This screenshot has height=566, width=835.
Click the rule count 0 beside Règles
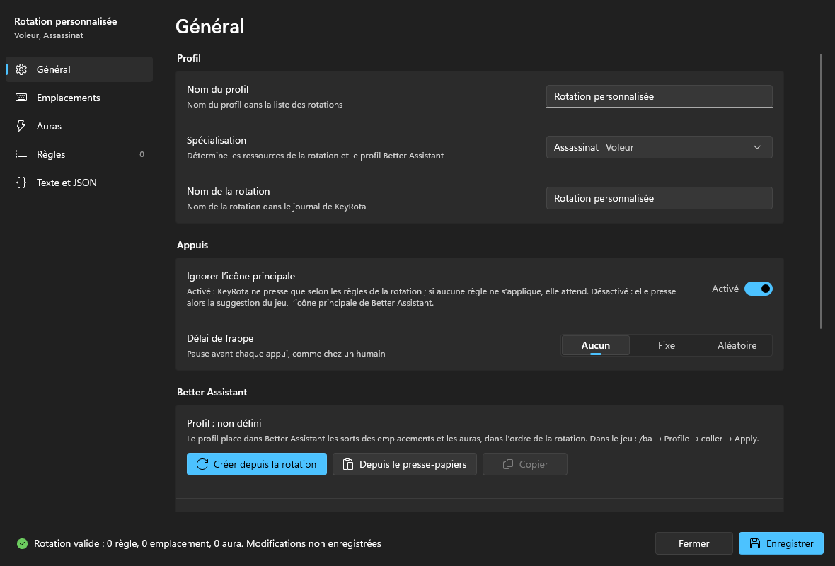pos(142,154)
